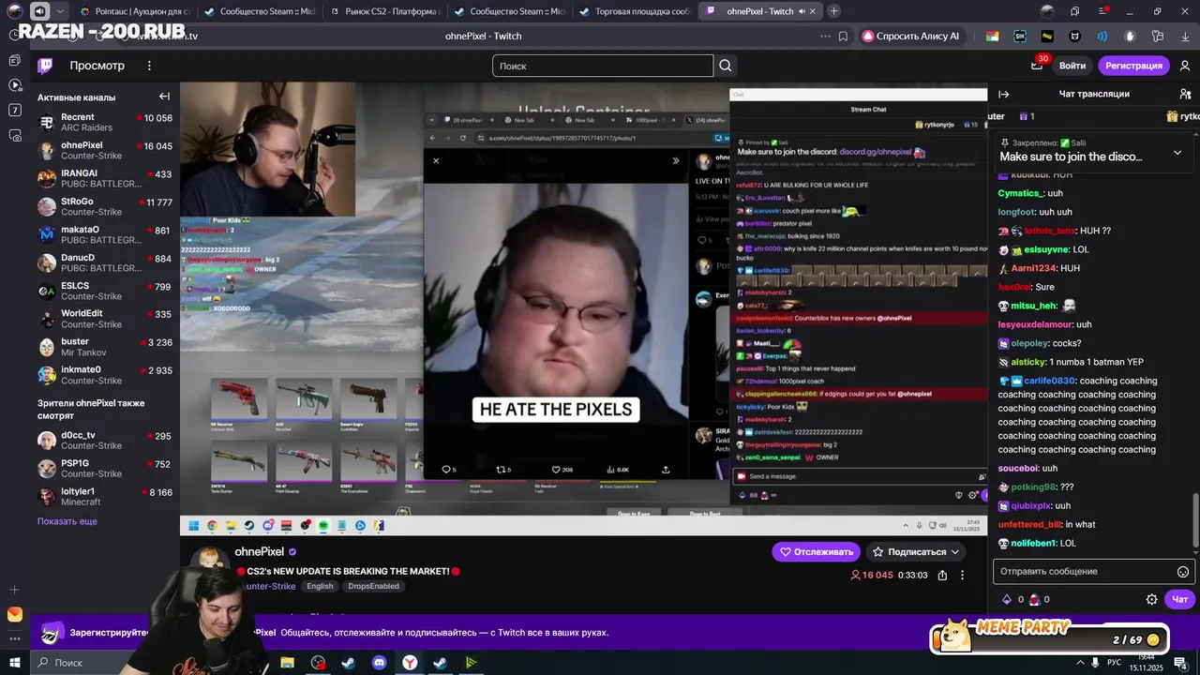Open the WorldEdit channel in sidebar
Viewport: 1200px width, 675px height.
pos(105,320)
